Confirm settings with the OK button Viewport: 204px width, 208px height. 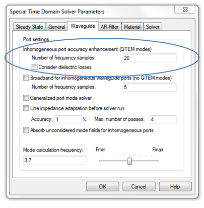pyautogui.click(x=103, y=186)
